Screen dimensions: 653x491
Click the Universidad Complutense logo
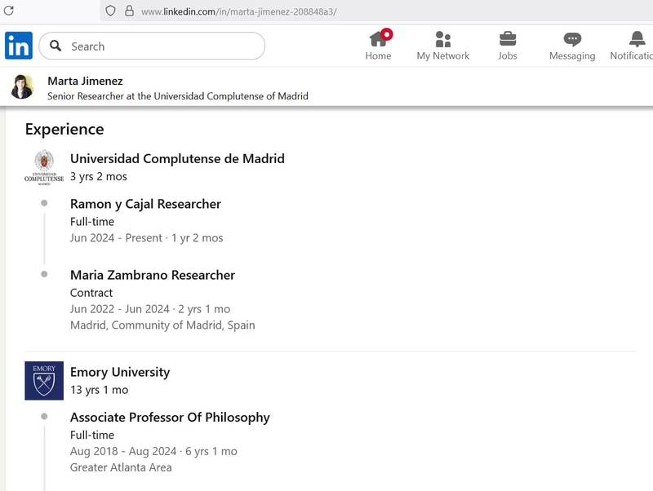44,167
